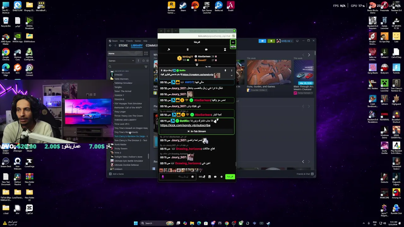Open the Friends menu in Steam

[129, 41]
